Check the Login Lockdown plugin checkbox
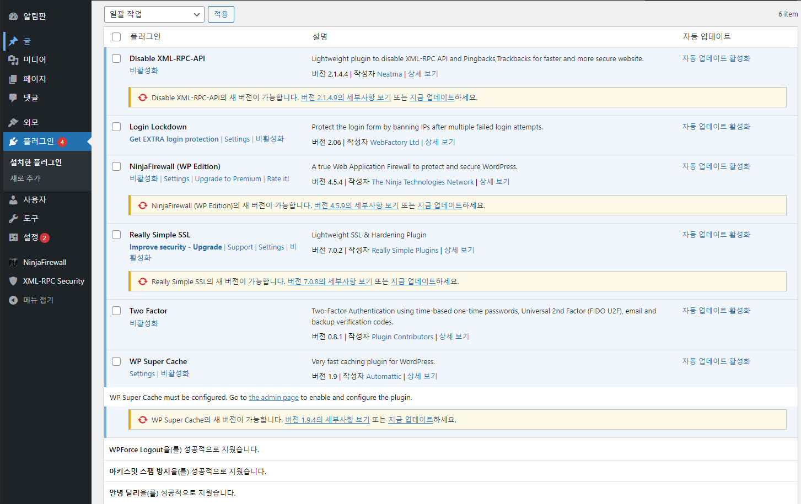The width and height of the screenshot is (801, 504). click(116, 127)
